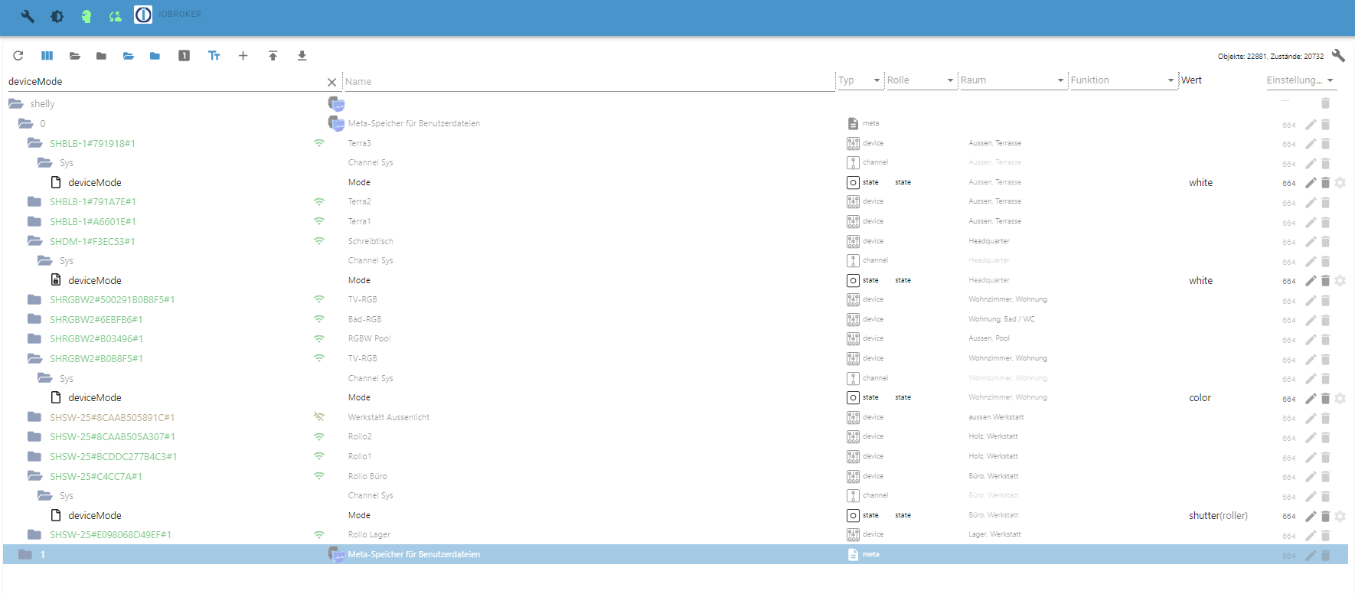Add a new object with the plus icon

[x=243, y=56]
